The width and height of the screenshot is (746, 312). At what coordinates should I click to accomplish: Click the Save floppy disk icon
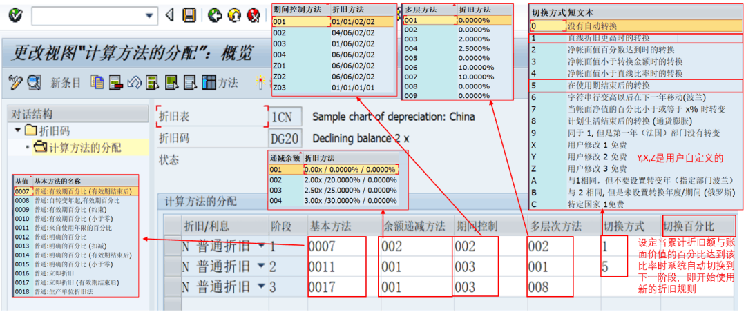tap(189, 15)
